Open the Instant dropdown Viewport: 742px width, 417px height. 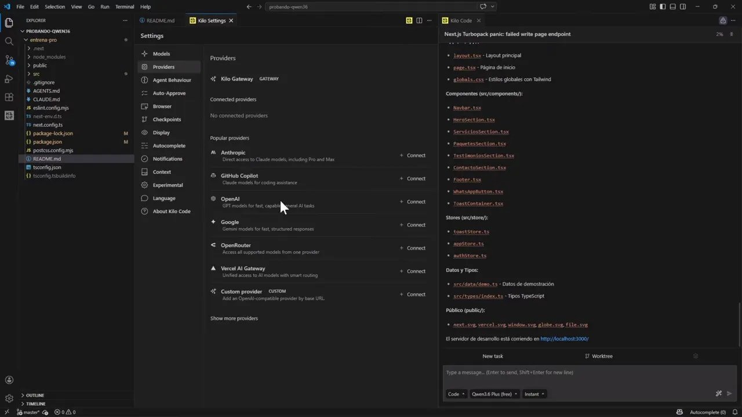point(534,394)
